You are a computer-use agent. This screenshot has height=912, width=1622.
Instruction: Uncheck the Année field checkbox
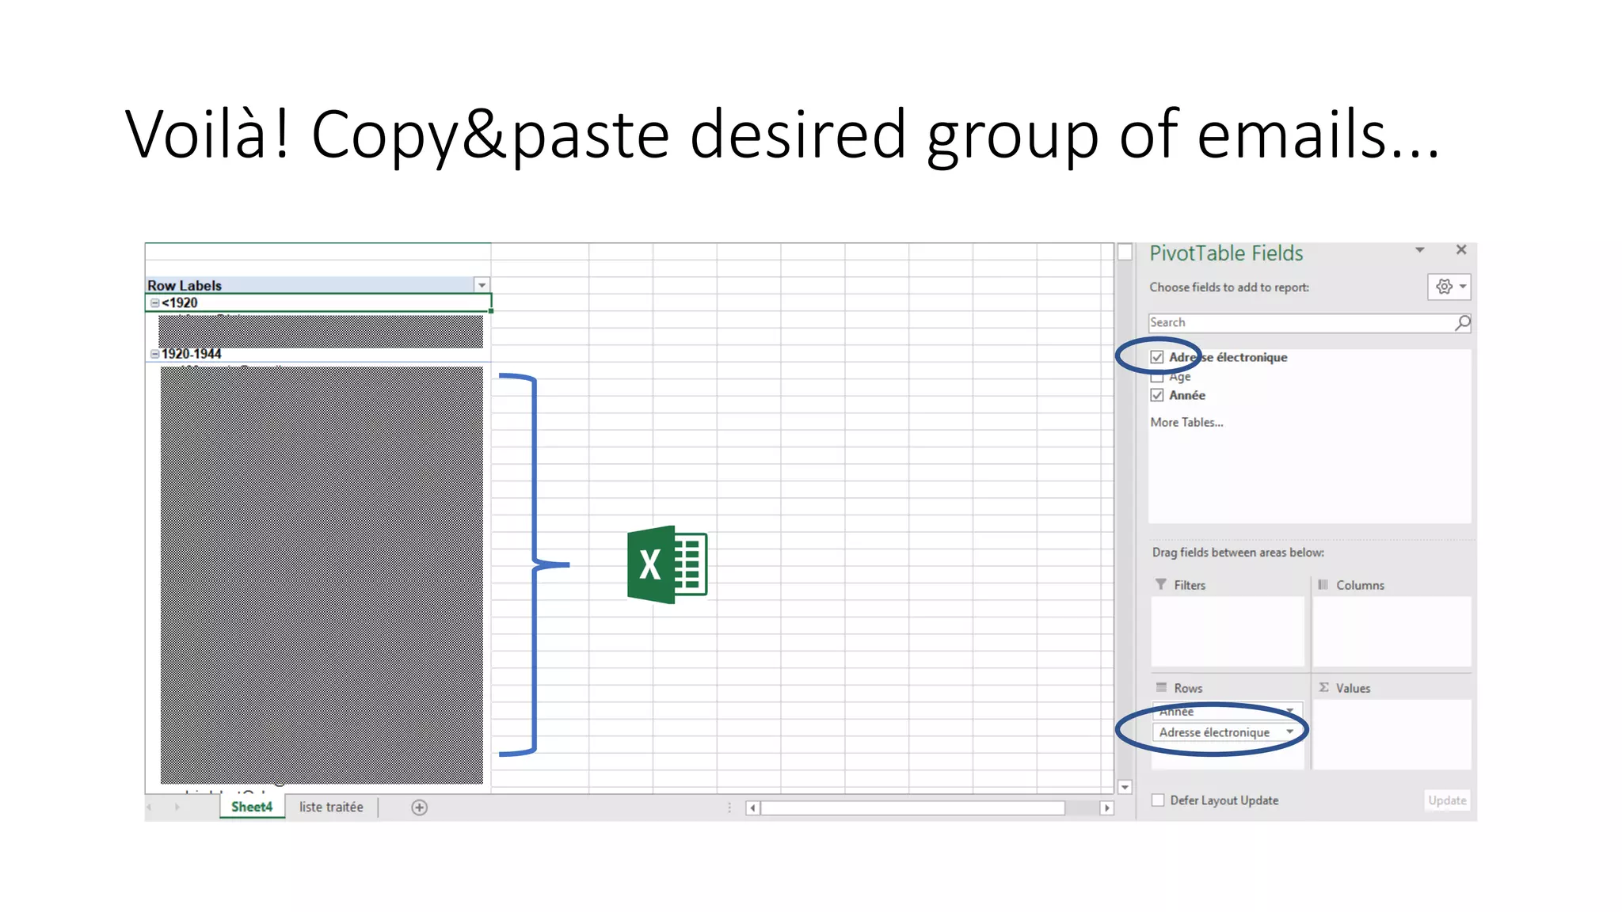pyautogui.click(x=1157, y=395)
